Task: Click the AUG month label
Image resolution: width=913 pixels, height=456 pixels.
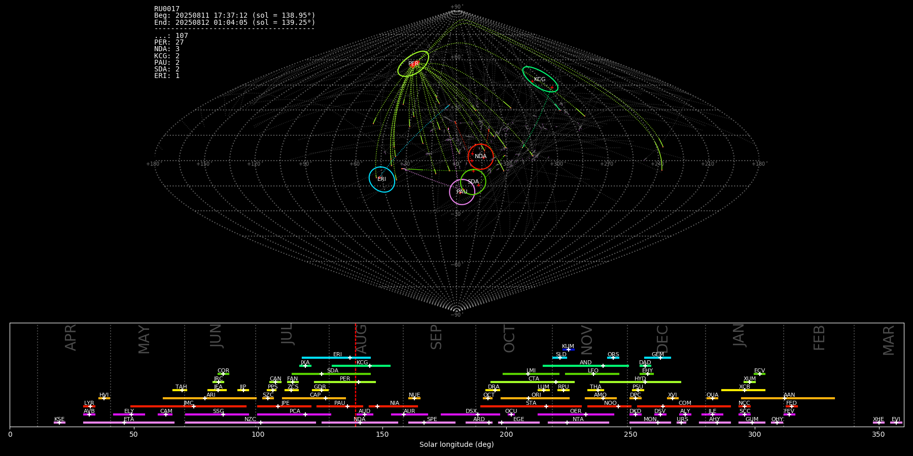Action: coord(361,339)
